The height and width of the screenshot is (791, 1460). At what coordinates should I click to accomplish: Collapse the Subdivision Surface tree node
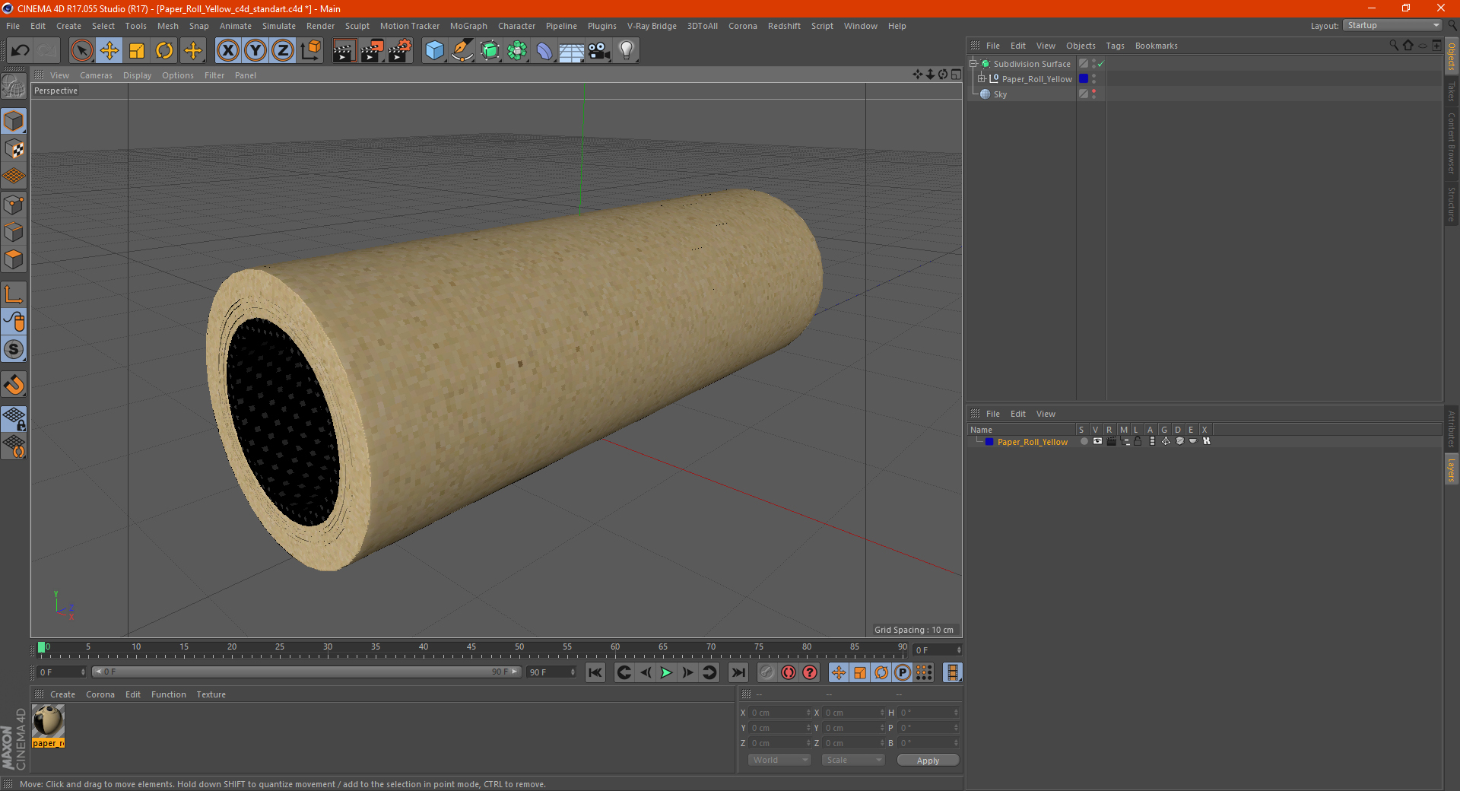(973, 63)
